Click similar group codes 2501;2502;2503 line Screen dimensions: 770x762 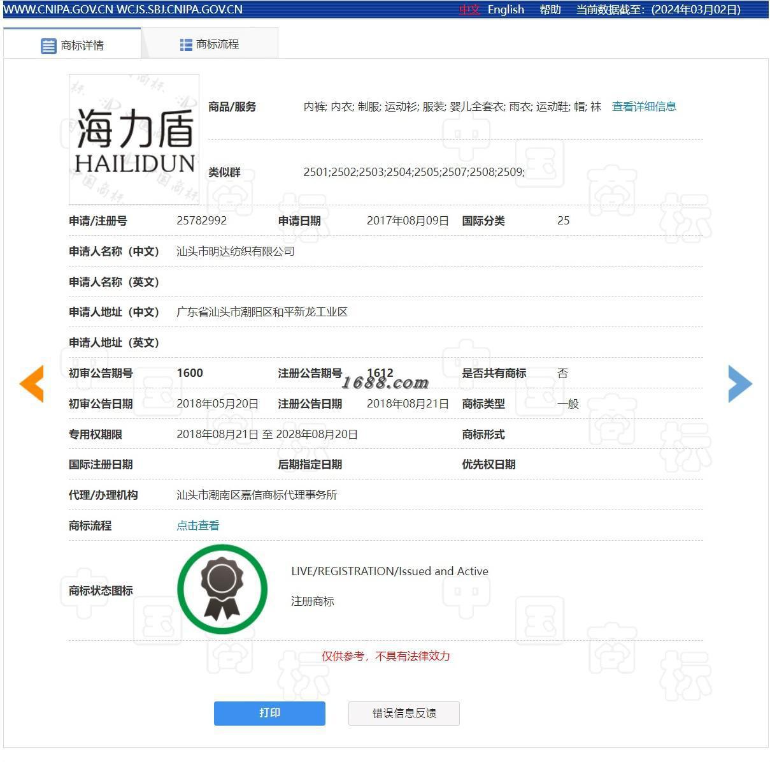click(414, 172)
